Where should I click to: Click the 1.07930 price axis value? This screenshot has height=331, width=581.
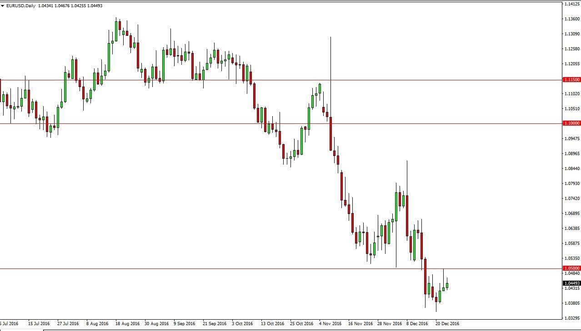click(x=571, y=184)
